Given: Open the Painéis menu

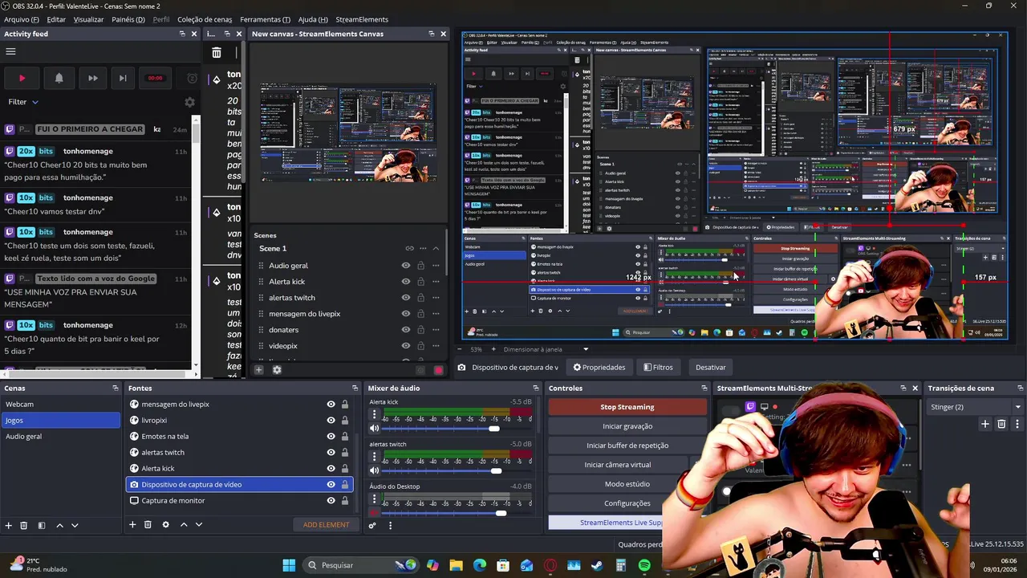Looking at the screenshot, I should [x=128, y=19].
